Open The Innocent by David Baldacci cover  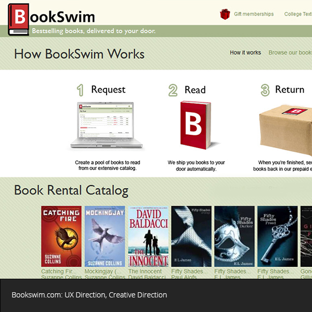click(x=148, y=237)
